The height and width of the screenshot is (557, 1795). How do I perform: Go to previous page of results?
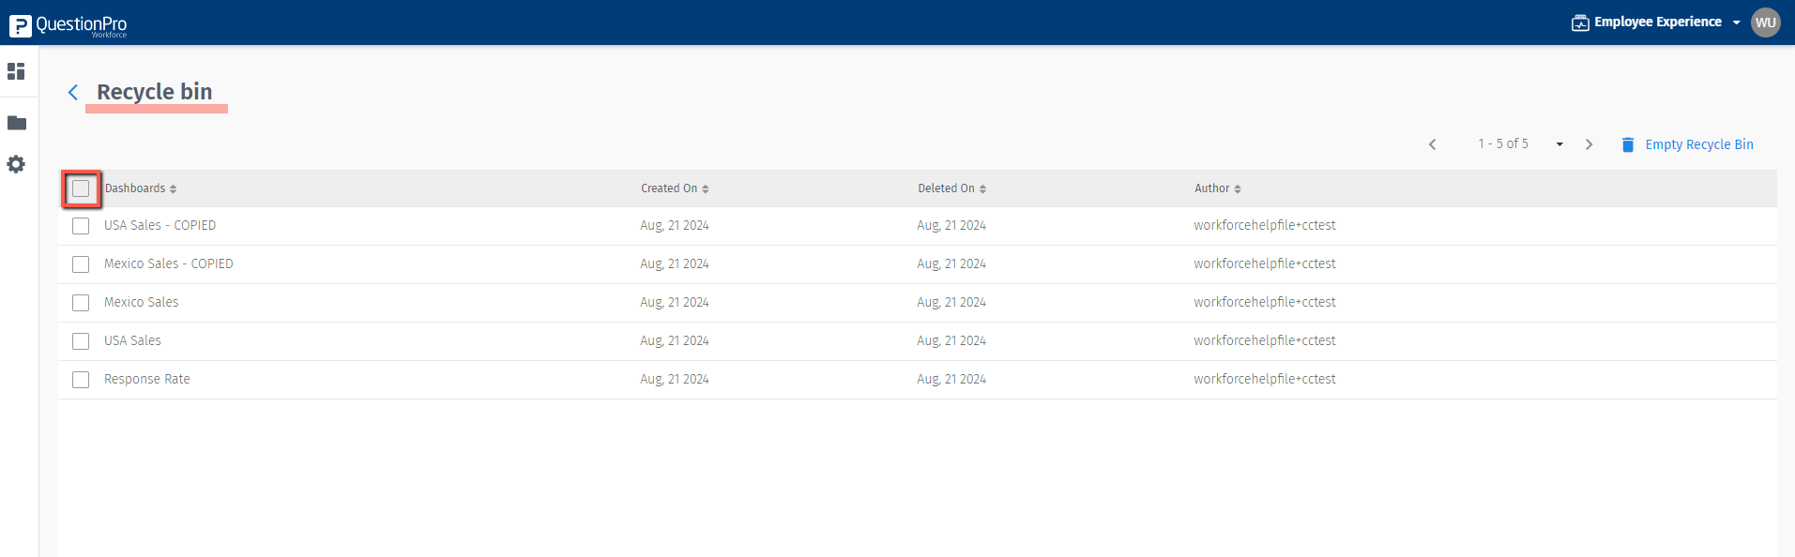1432,144
